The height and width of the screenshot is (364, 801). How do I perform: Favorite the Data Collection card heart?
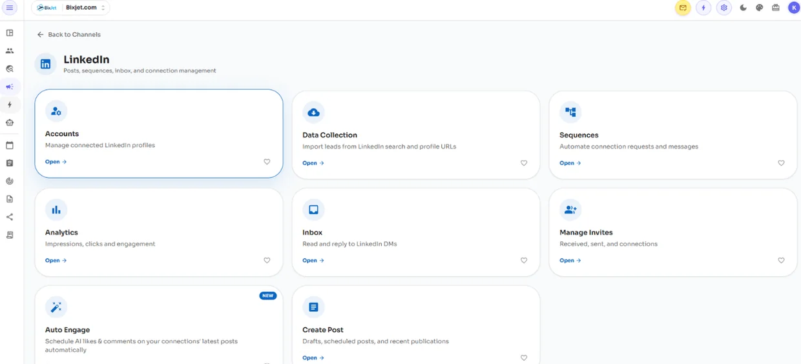click(x=524, y=163)
